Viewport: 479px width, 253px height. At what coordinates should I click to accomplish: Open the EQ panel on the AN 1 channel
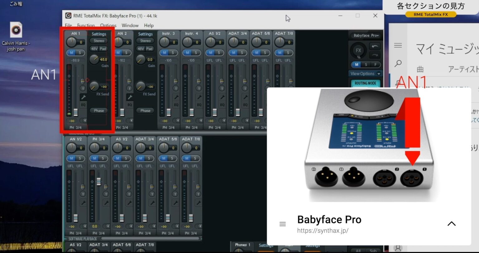[x=83, y=105]
